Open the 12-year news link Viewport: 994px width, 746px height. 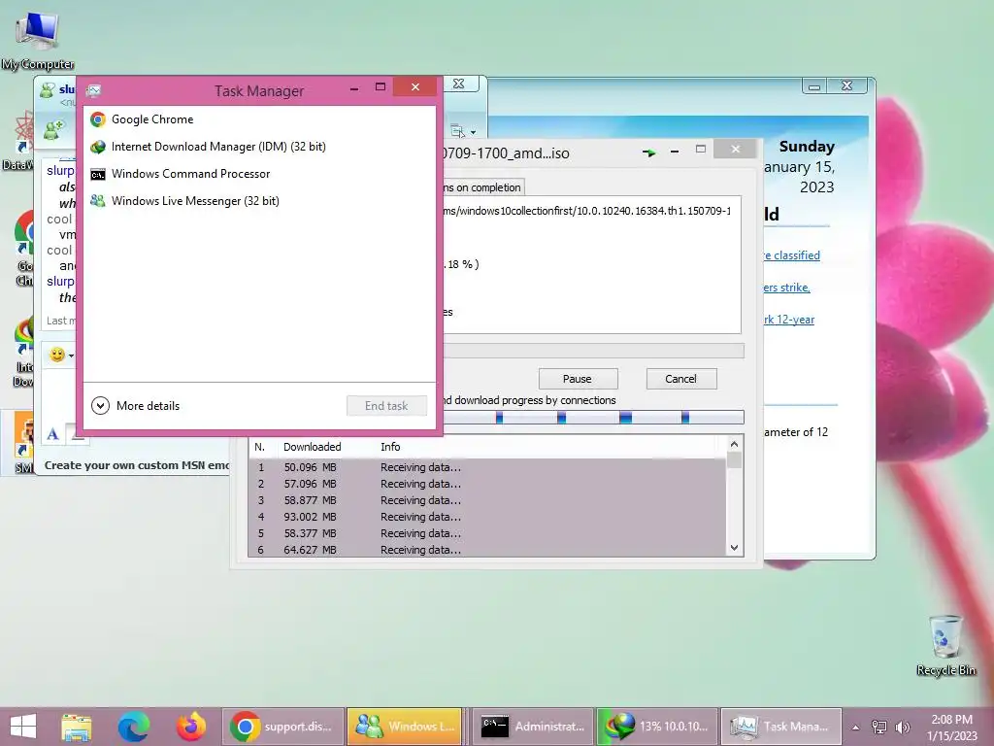coord(788,319)
